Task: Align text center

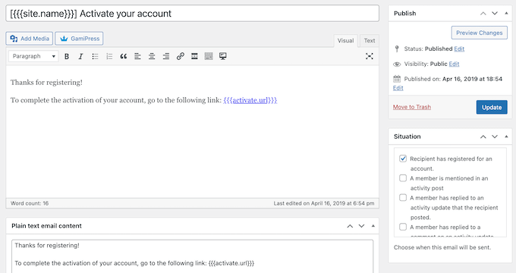Action: (152, 56)
